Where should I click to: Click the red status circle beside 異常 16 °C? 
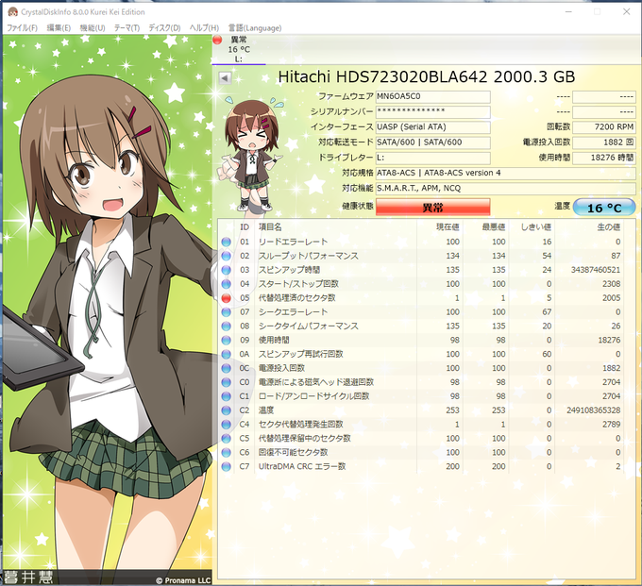click(217, 40)
